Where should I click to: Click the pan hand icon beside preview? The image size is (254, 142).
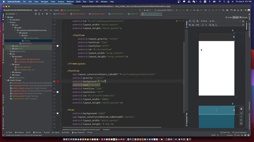241,109
